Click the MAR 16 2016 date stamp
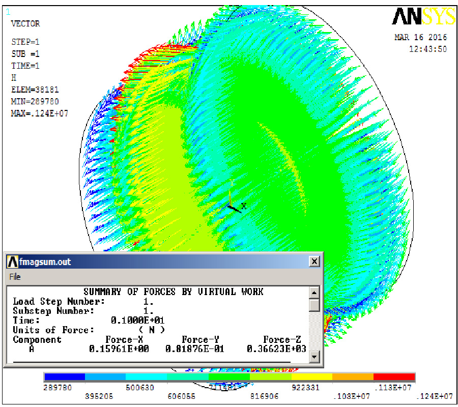458x407 pixels. [x=420, y=38]
